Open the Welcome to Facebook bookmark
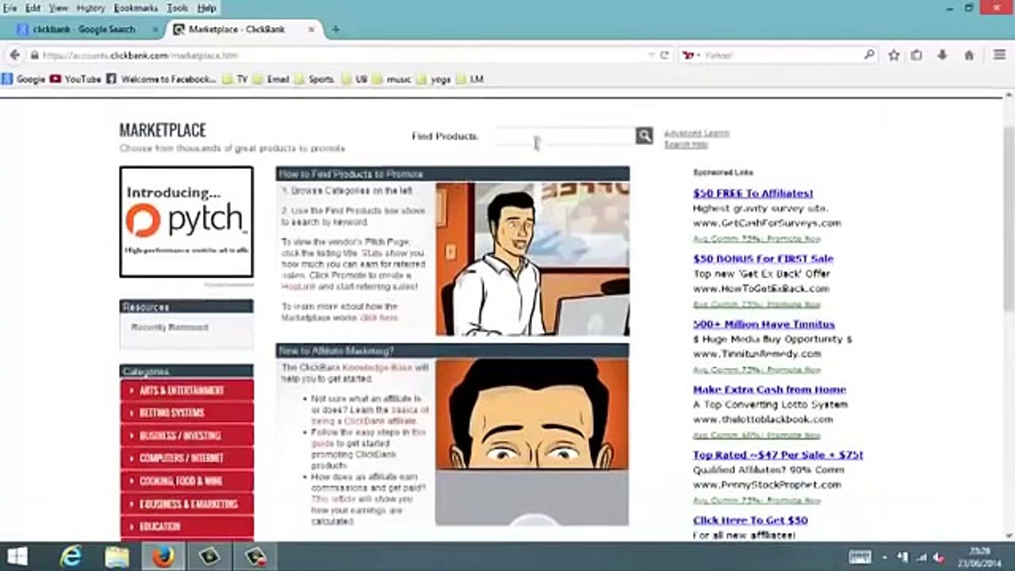 point(161,79)
